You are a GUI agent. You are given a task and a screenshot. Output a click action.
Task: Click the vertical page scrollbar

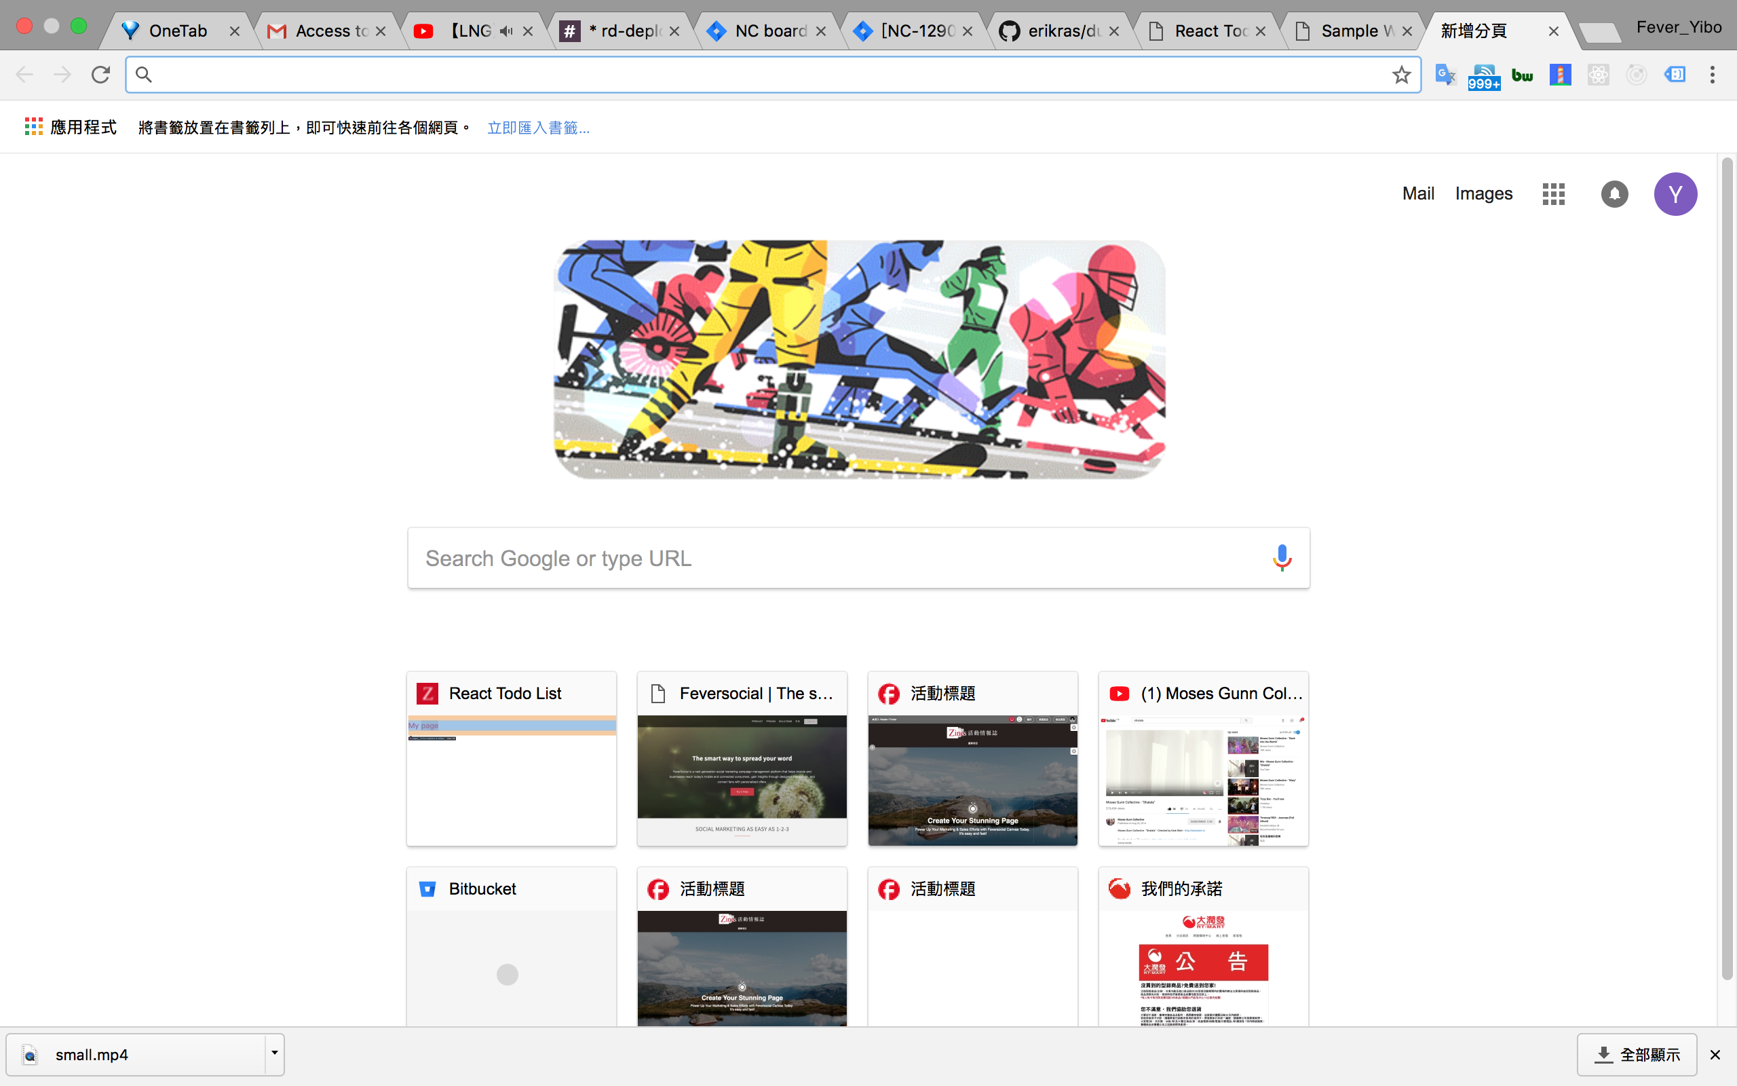click(x=1727, y=567)
